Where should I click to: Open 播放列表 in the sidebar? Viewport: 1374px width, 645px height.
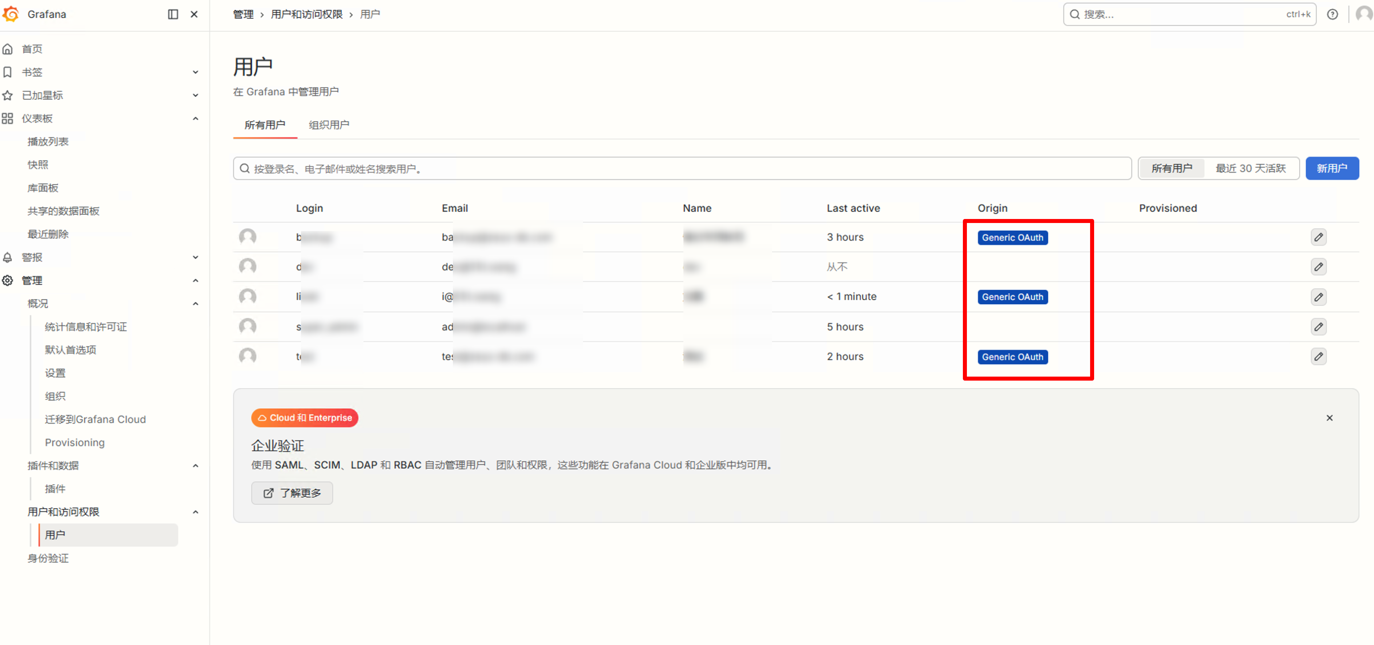click(x=48, y=142)
